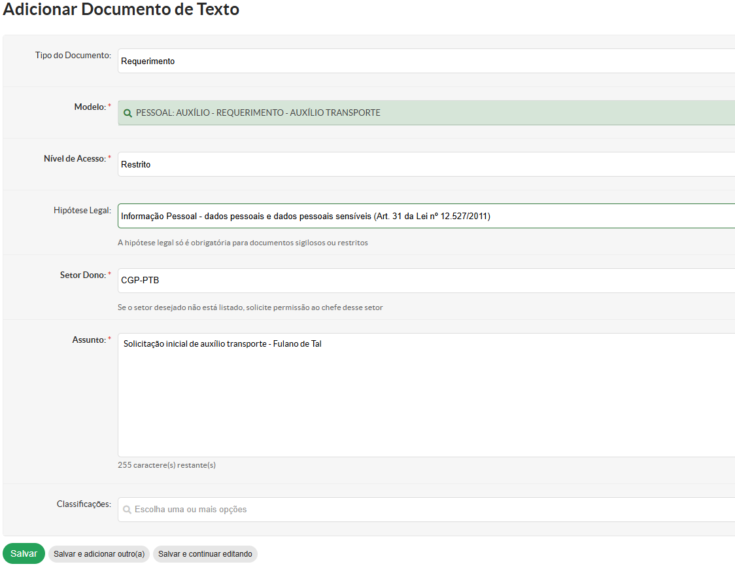Click the Modelo field label
The image size is (735, 577).
(x=90, y=107)
